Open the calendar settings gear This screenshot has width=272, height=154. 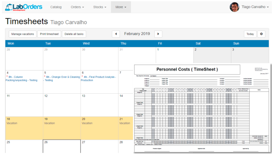[261, 34]
